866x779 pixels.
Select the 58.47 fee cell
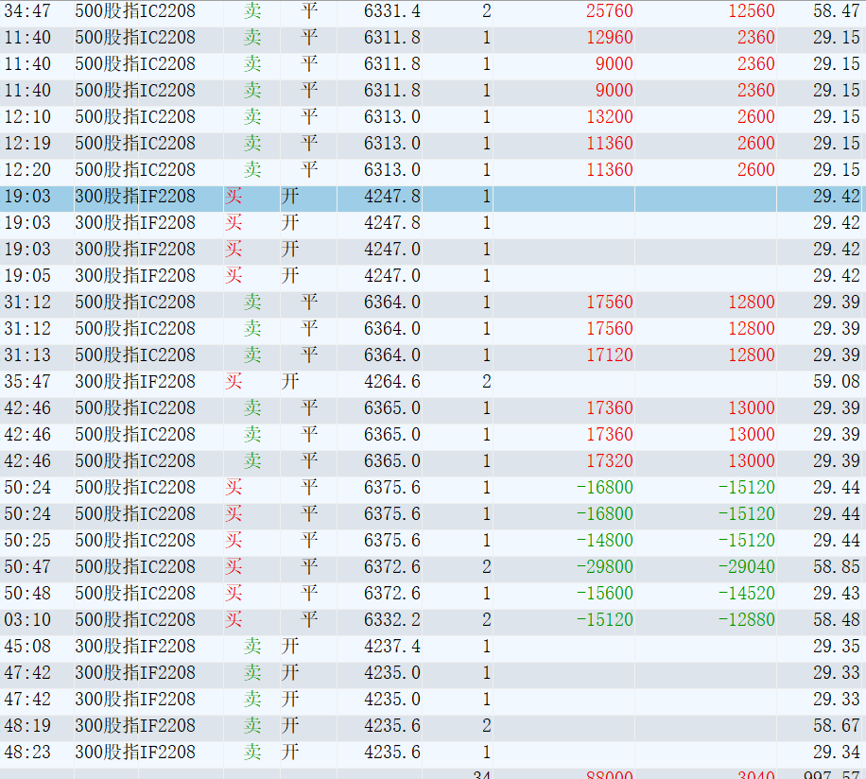coord(836,11)
